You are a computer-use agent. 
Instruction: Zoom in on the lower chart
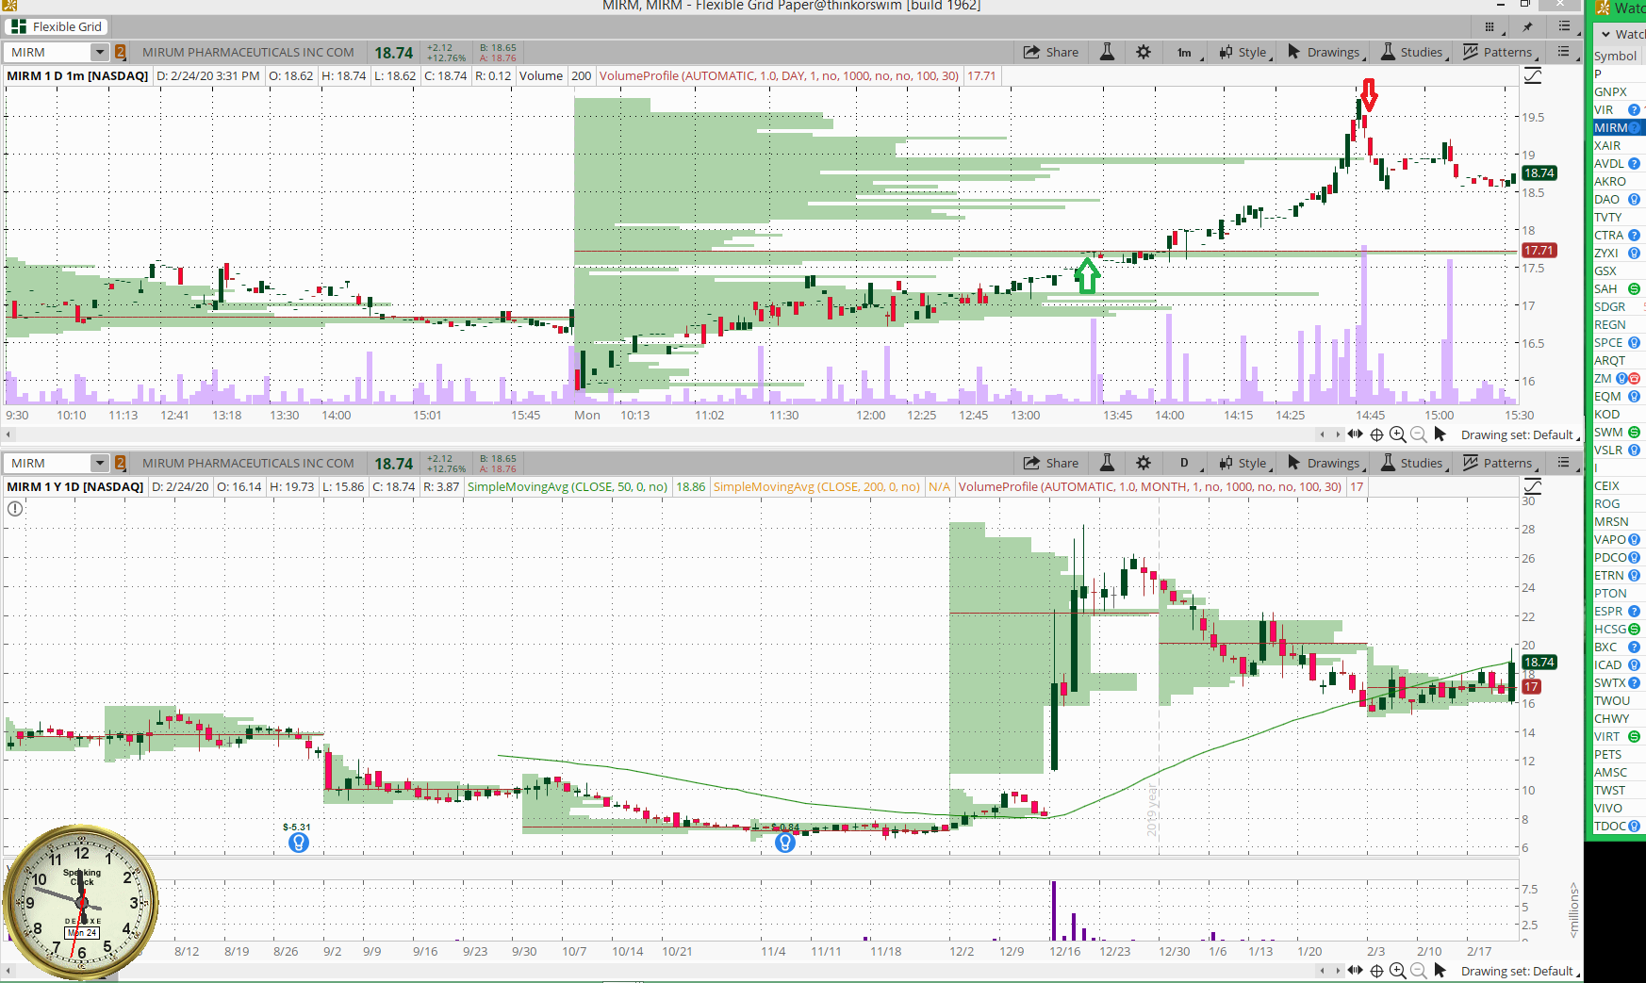coord(1398,971)
